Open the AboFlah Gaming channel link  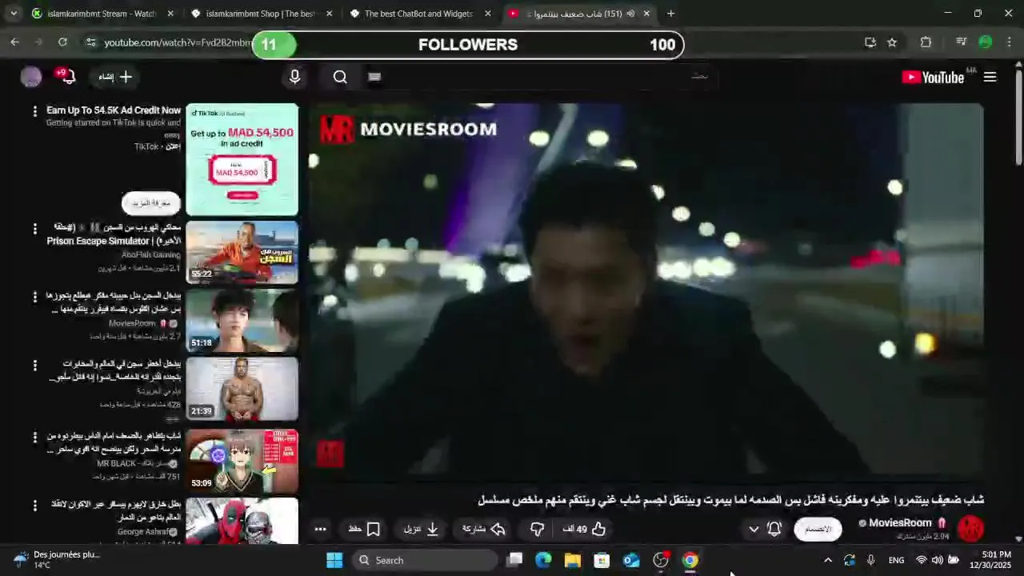click(151, 254)
